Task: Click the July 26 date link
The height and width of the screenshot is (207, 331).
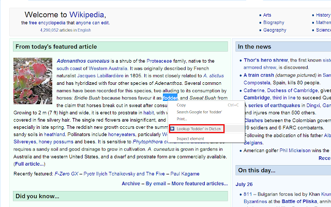Action: 244,184
